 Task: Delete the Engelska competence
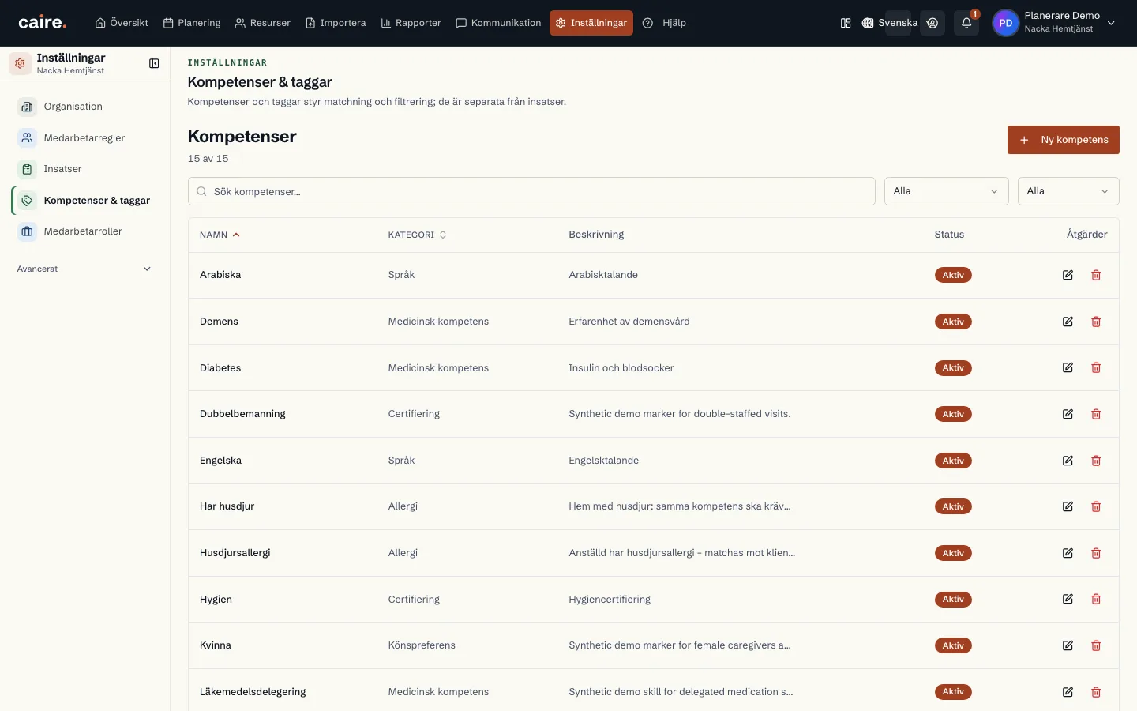(1096, 461)
